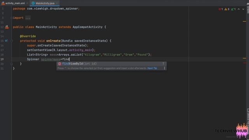
Task: Click the Next Tip link
Action: (x=152, y=68)
